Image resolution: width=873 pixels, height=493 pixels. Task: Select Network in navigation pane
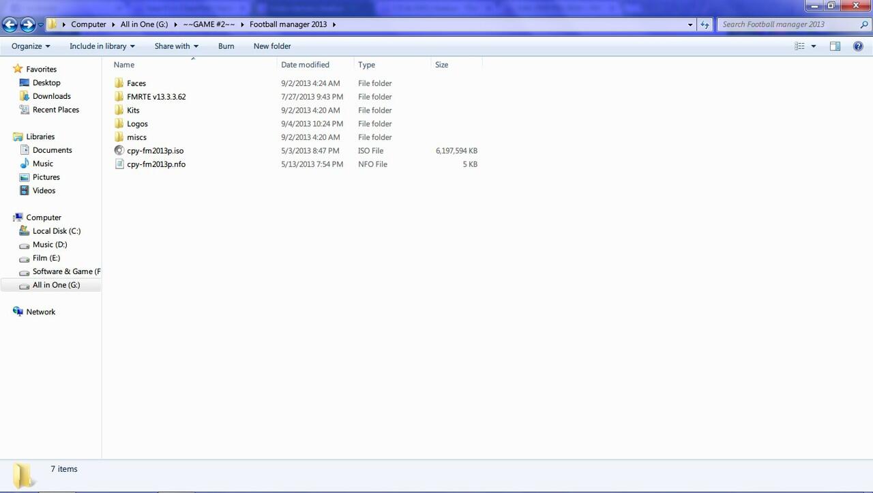pyautogui.click(x=41, y=312)
